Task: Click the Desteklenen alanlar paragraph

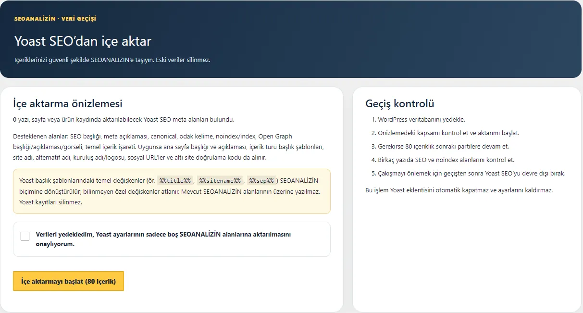Action: (x=169, y=147)
